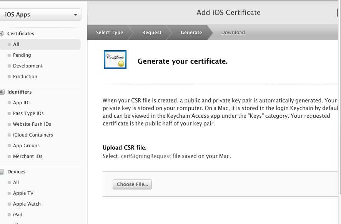The height and width of the screenshot is (224, 341).
Task: Go to Request step
Action: 152,33
